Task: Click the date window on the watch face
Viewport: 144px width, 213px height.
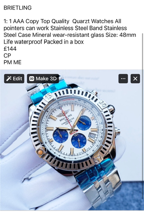Action: pyautogui.click(x=92, y=135)
